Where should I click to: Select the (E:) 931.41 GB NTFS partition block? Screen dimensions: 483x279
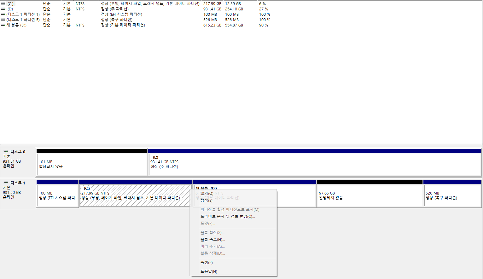[x=315, y=164]
